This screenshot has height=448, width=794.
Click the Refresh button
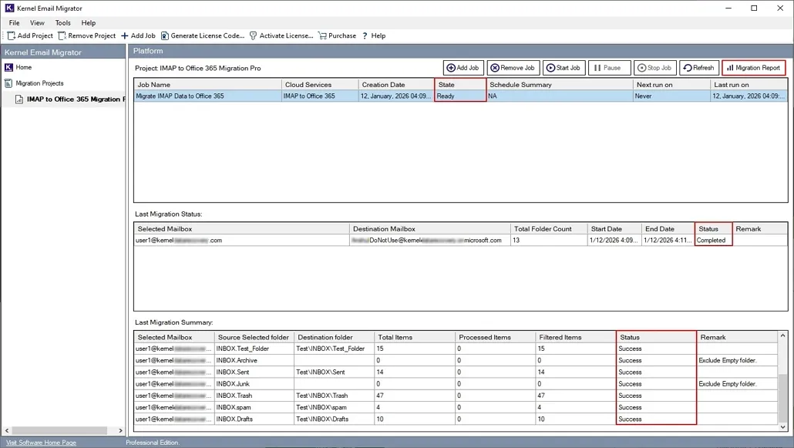tap(698, 68)
